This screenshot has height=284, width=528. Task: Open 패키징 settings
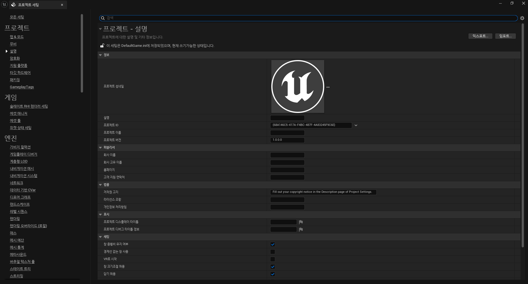(x=15, y=80)
